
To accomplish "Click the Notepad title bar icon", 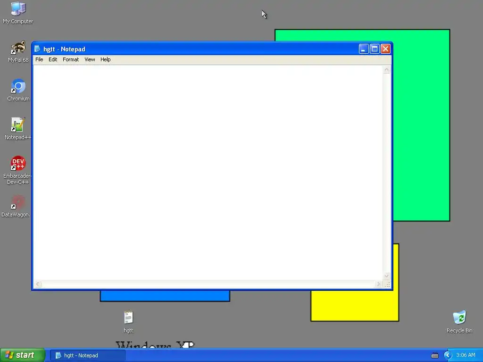I will tap(37, 49).
